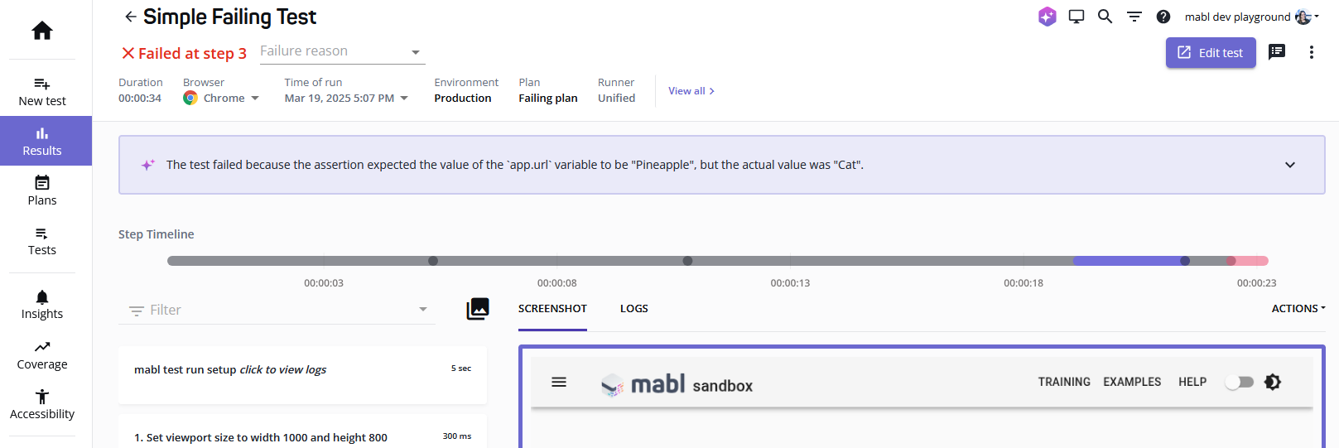
Task: Click the purple AI sparkle icon in header
Action: [x=1048, y=17]
